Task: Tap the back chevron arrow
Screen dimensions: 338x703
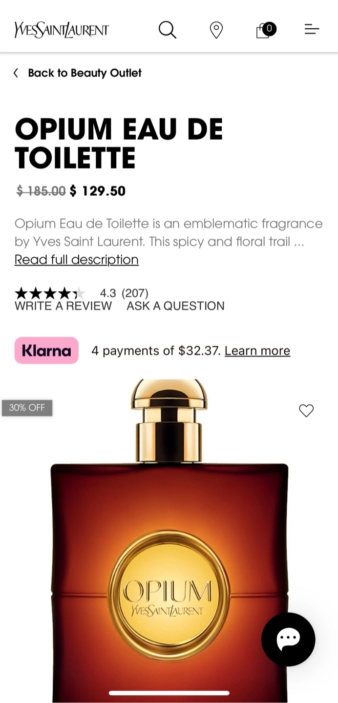Action: pos(16,73)
